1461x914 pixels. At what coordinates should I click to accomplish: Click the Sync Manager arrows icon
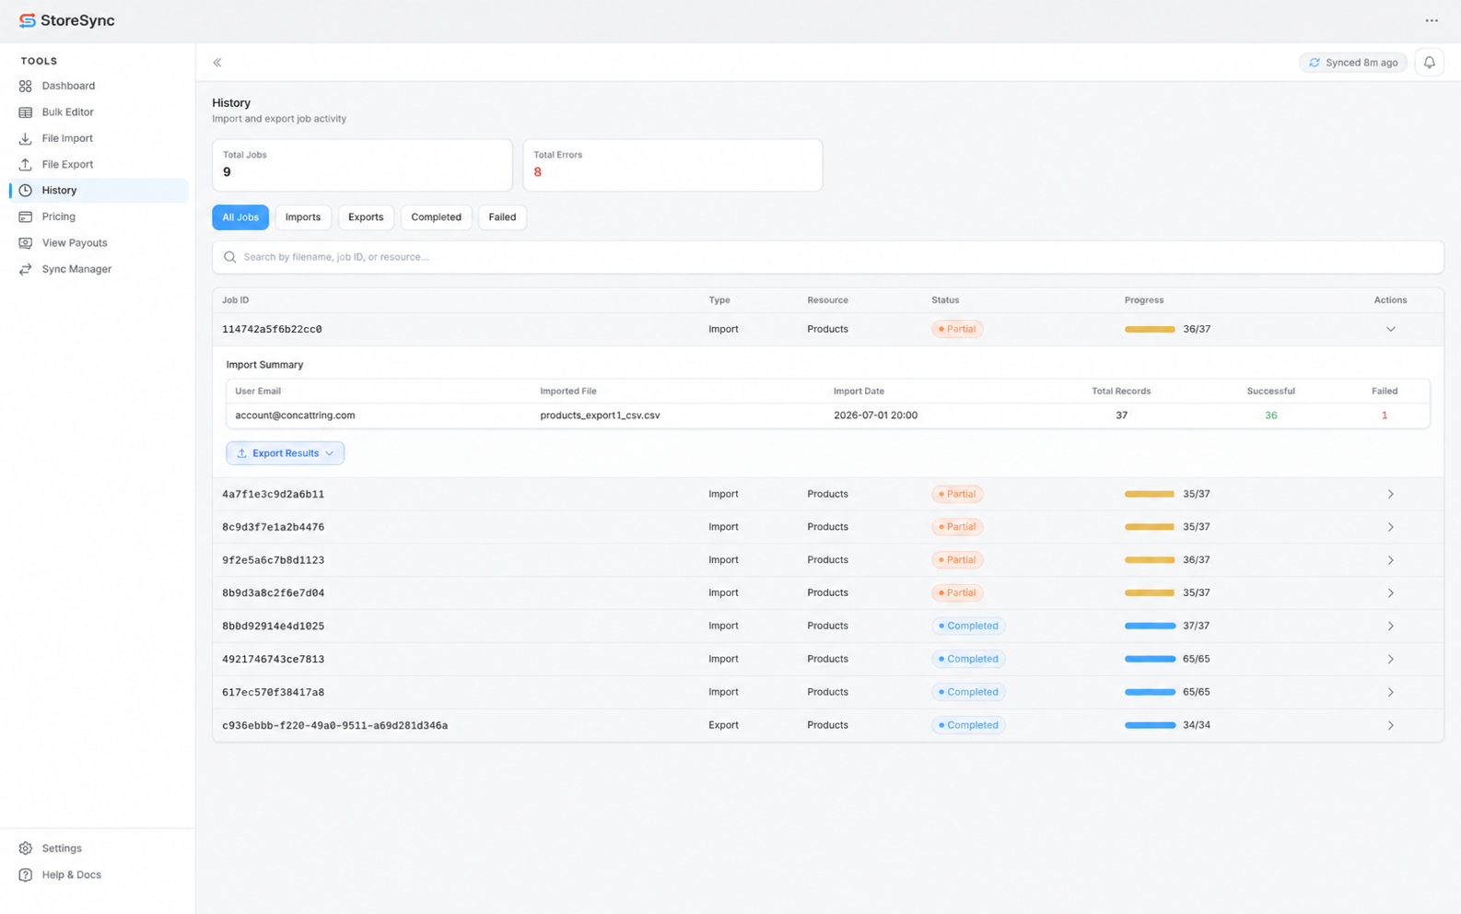click(26, 269)
